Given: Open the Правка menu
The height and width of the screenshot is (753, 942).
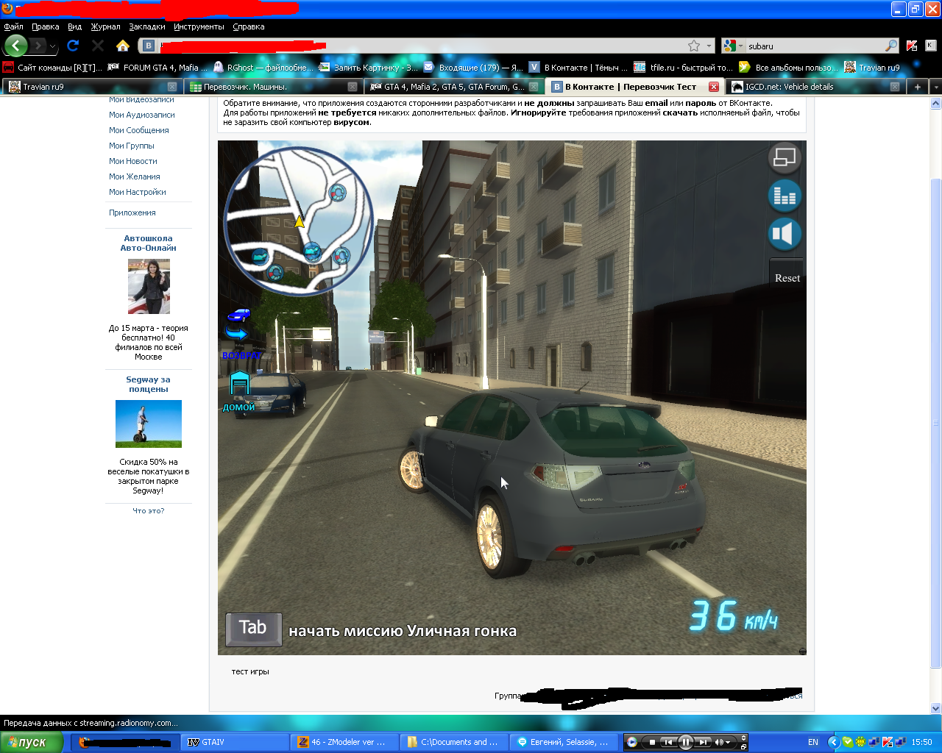Looking at the screenshot, I should (46, 26).
